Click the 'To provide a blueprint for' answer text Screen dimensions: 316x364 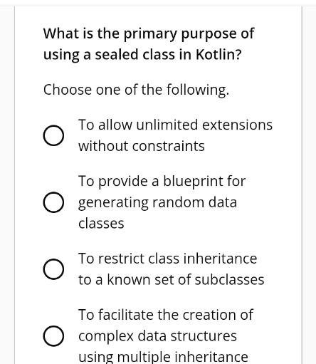click(x=162, y=182)
